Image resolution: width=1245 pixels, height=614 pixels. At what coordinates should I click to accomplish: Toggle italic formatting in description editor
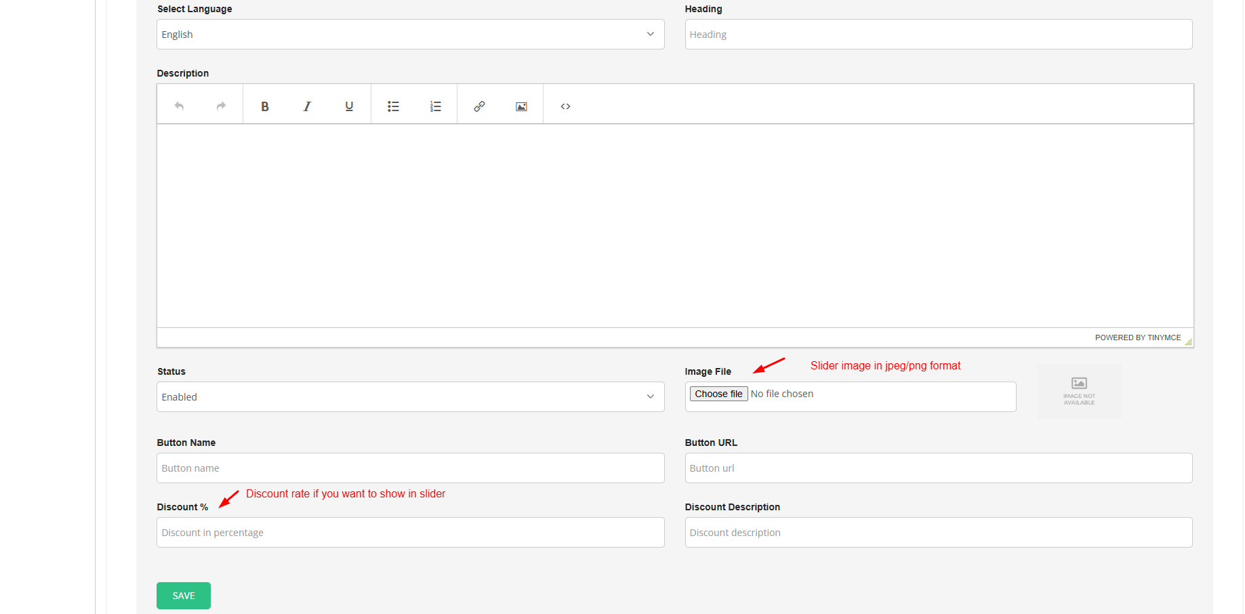pos(307,106)
